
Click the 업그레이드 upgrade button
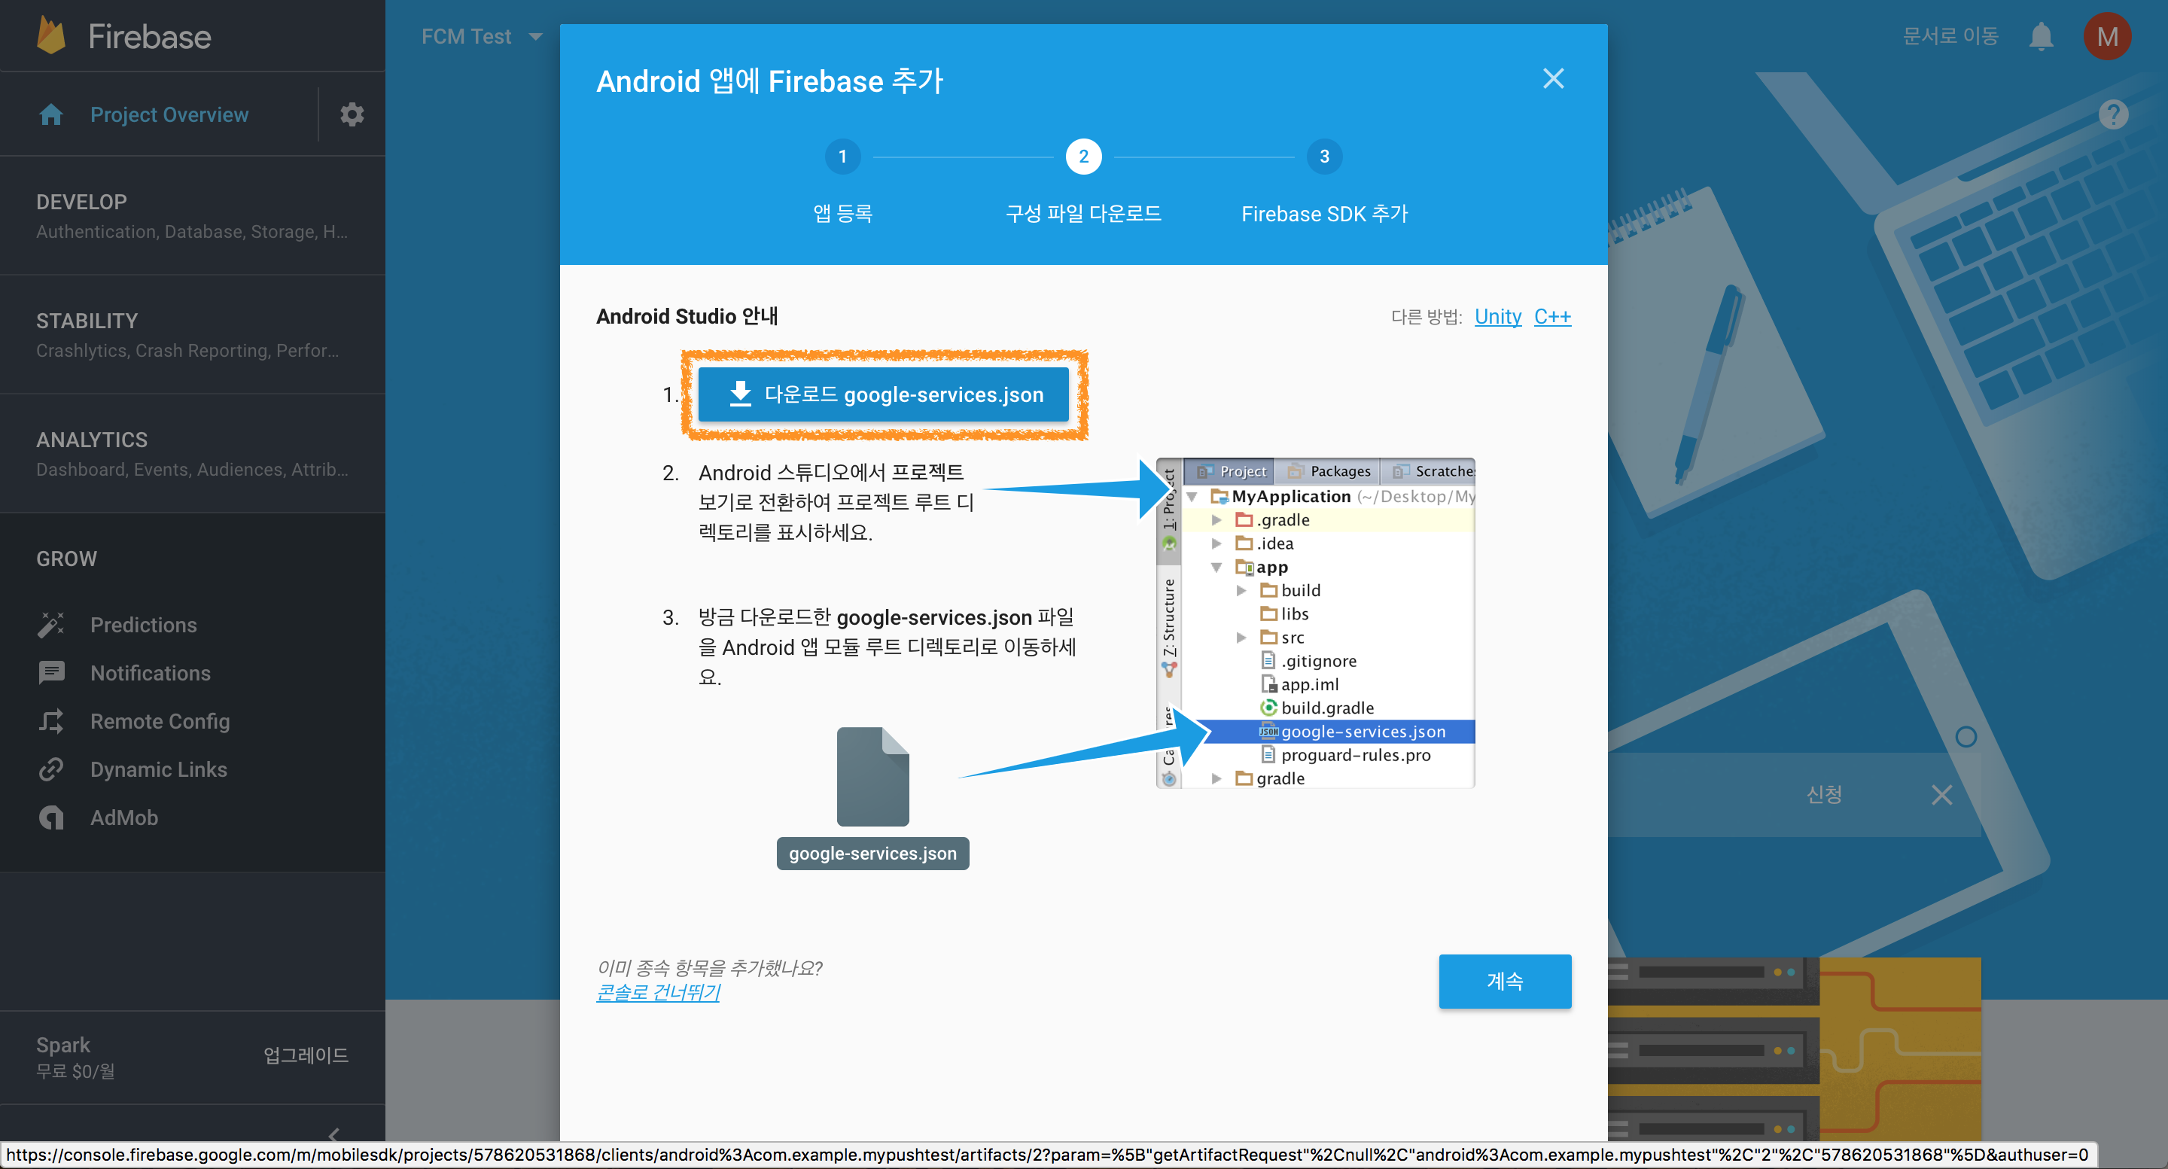pos(306,1055)
